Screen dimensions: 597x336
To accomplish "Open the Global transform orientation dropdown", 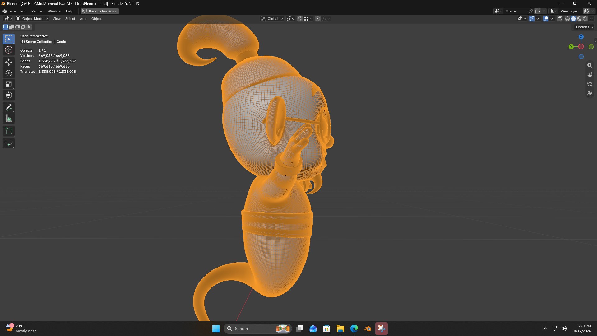I will pyautogui.click(x=272, y=19).
